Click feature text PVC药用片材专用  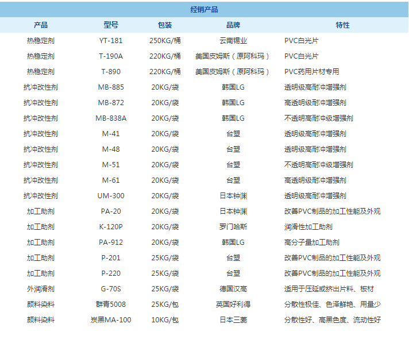(312, 72)
